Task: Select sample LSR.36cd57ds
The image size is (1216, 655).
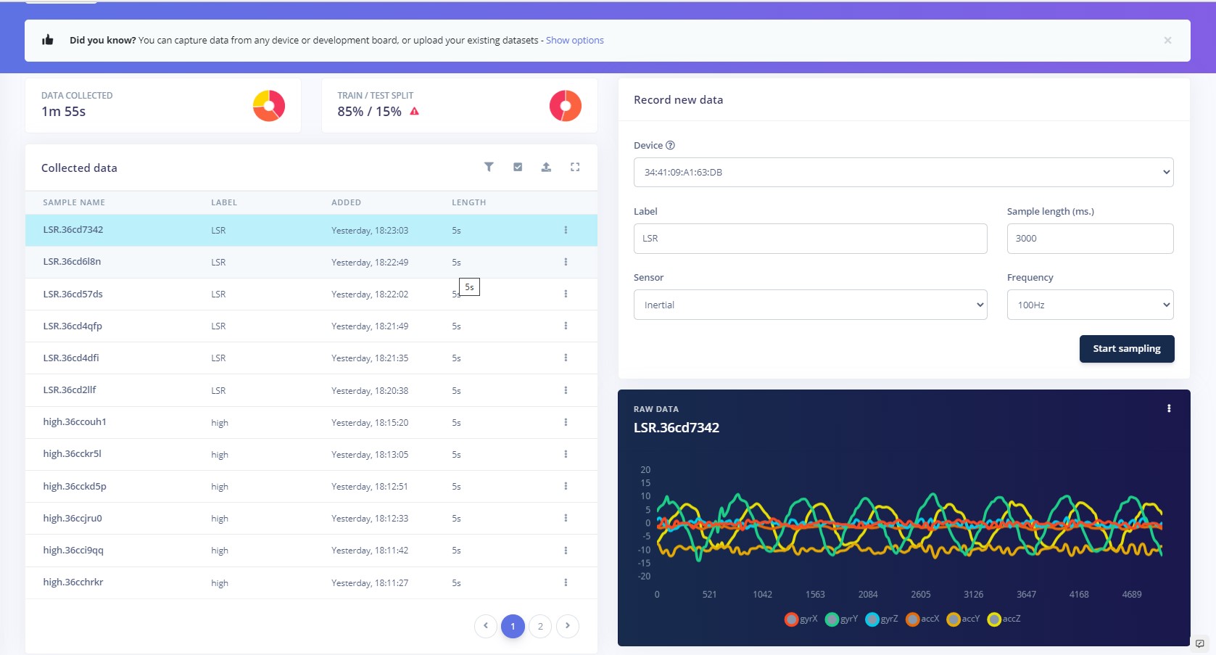Action: click(x=311, y=294)
